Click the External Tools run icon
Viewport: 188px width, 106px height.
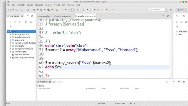[x=48, y=10]
